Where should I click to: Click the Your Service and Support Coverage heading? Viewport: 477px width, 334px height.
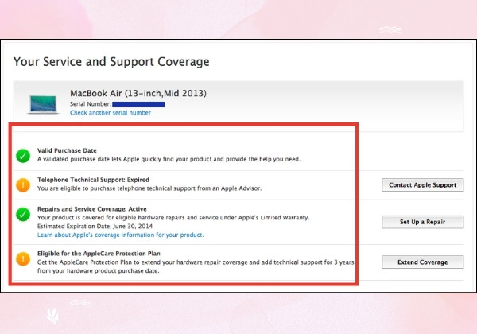pos(111,62)
